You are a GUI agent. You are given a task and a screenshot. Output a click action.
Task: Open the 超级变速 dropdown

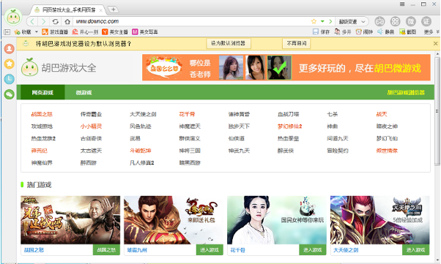tap(352, 21)
